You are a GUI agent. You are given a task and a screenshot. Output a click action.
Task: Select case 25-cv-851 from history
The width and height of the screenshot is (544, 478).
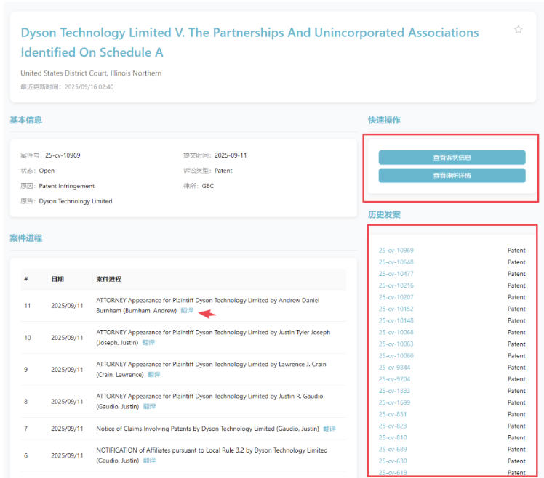coord(393,414)
